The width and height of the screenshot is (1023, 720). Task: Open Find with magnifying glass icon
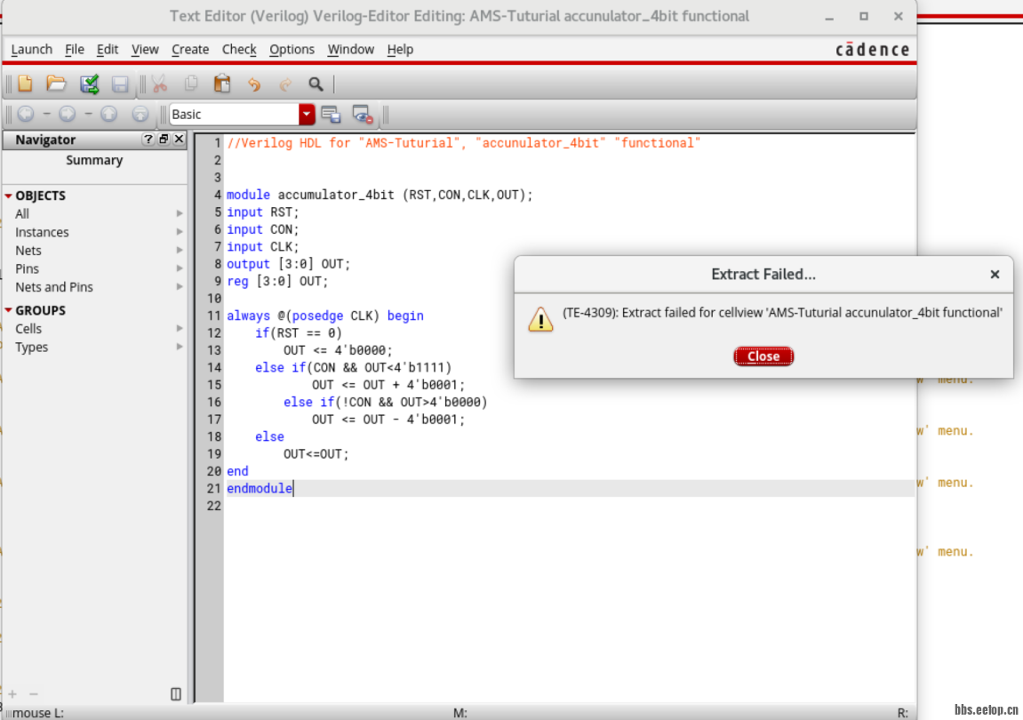point(316,84)
